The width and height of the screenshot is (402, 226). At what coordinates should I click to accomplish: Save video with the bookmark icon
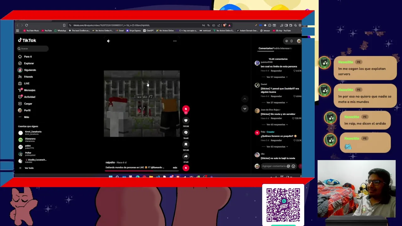click(186, 144)
